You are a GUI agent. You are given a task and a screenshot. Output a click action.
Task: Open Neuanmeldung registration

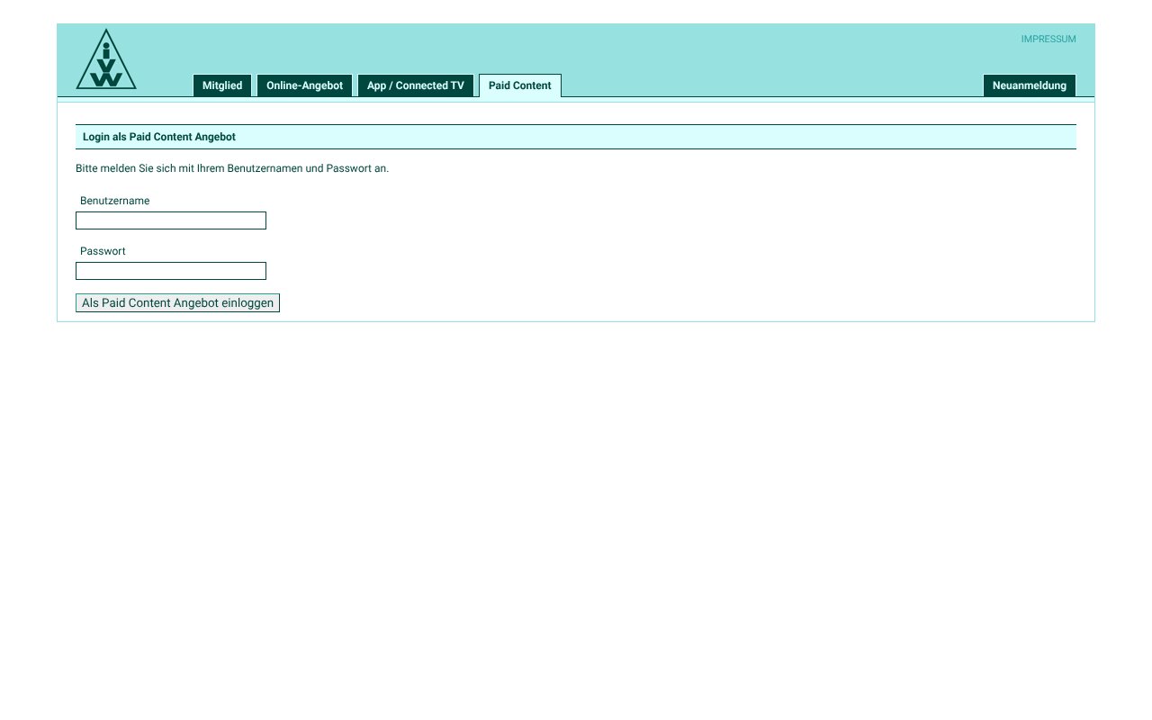pyautogui.click(x=1029, y=85)
